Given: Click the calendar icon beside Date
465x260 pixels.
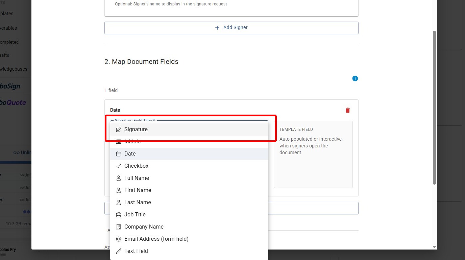Looking at the screenshot, I should [x=118, y=153].
